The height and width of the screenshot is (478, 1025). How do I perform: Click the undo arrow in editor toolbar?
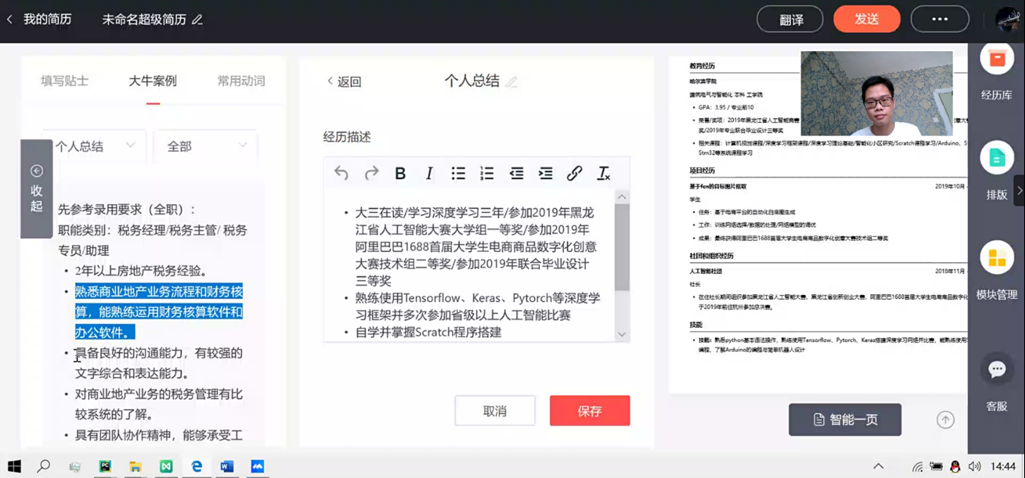341,173
